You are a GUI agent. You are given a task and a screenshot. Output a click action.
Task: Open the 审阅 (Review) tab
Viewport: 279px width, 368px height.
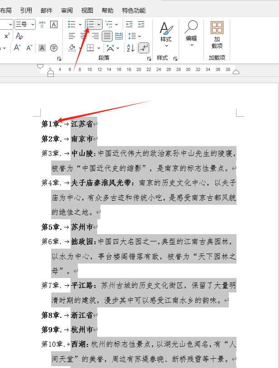(67, 10)
